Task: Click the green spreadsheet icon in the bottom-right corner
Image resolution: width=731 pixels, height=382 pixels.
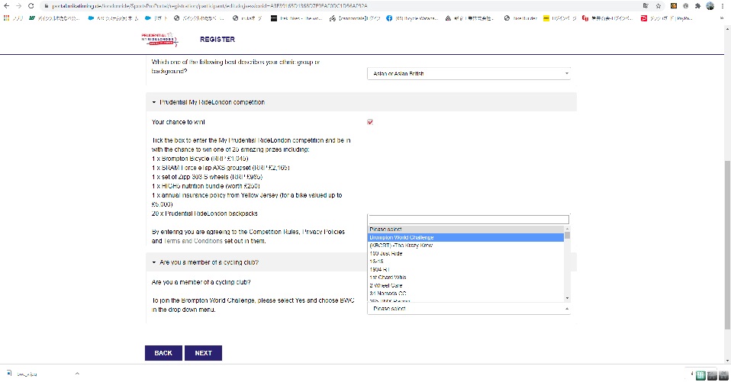Action: tap(700, 375)
